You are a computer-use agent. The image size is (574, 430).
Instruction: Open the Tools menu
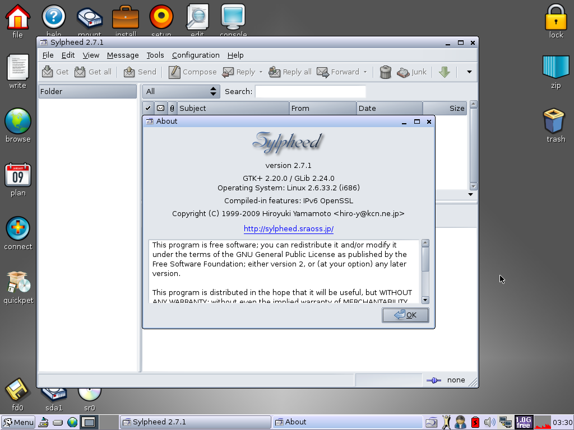pyautogui.click(x=155, y=55)
